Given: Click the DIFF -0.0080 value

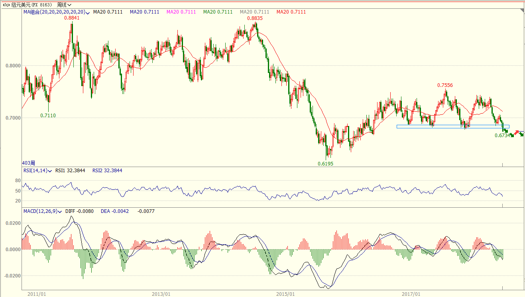Looking at the screenshot, I should tap(79, 211).
